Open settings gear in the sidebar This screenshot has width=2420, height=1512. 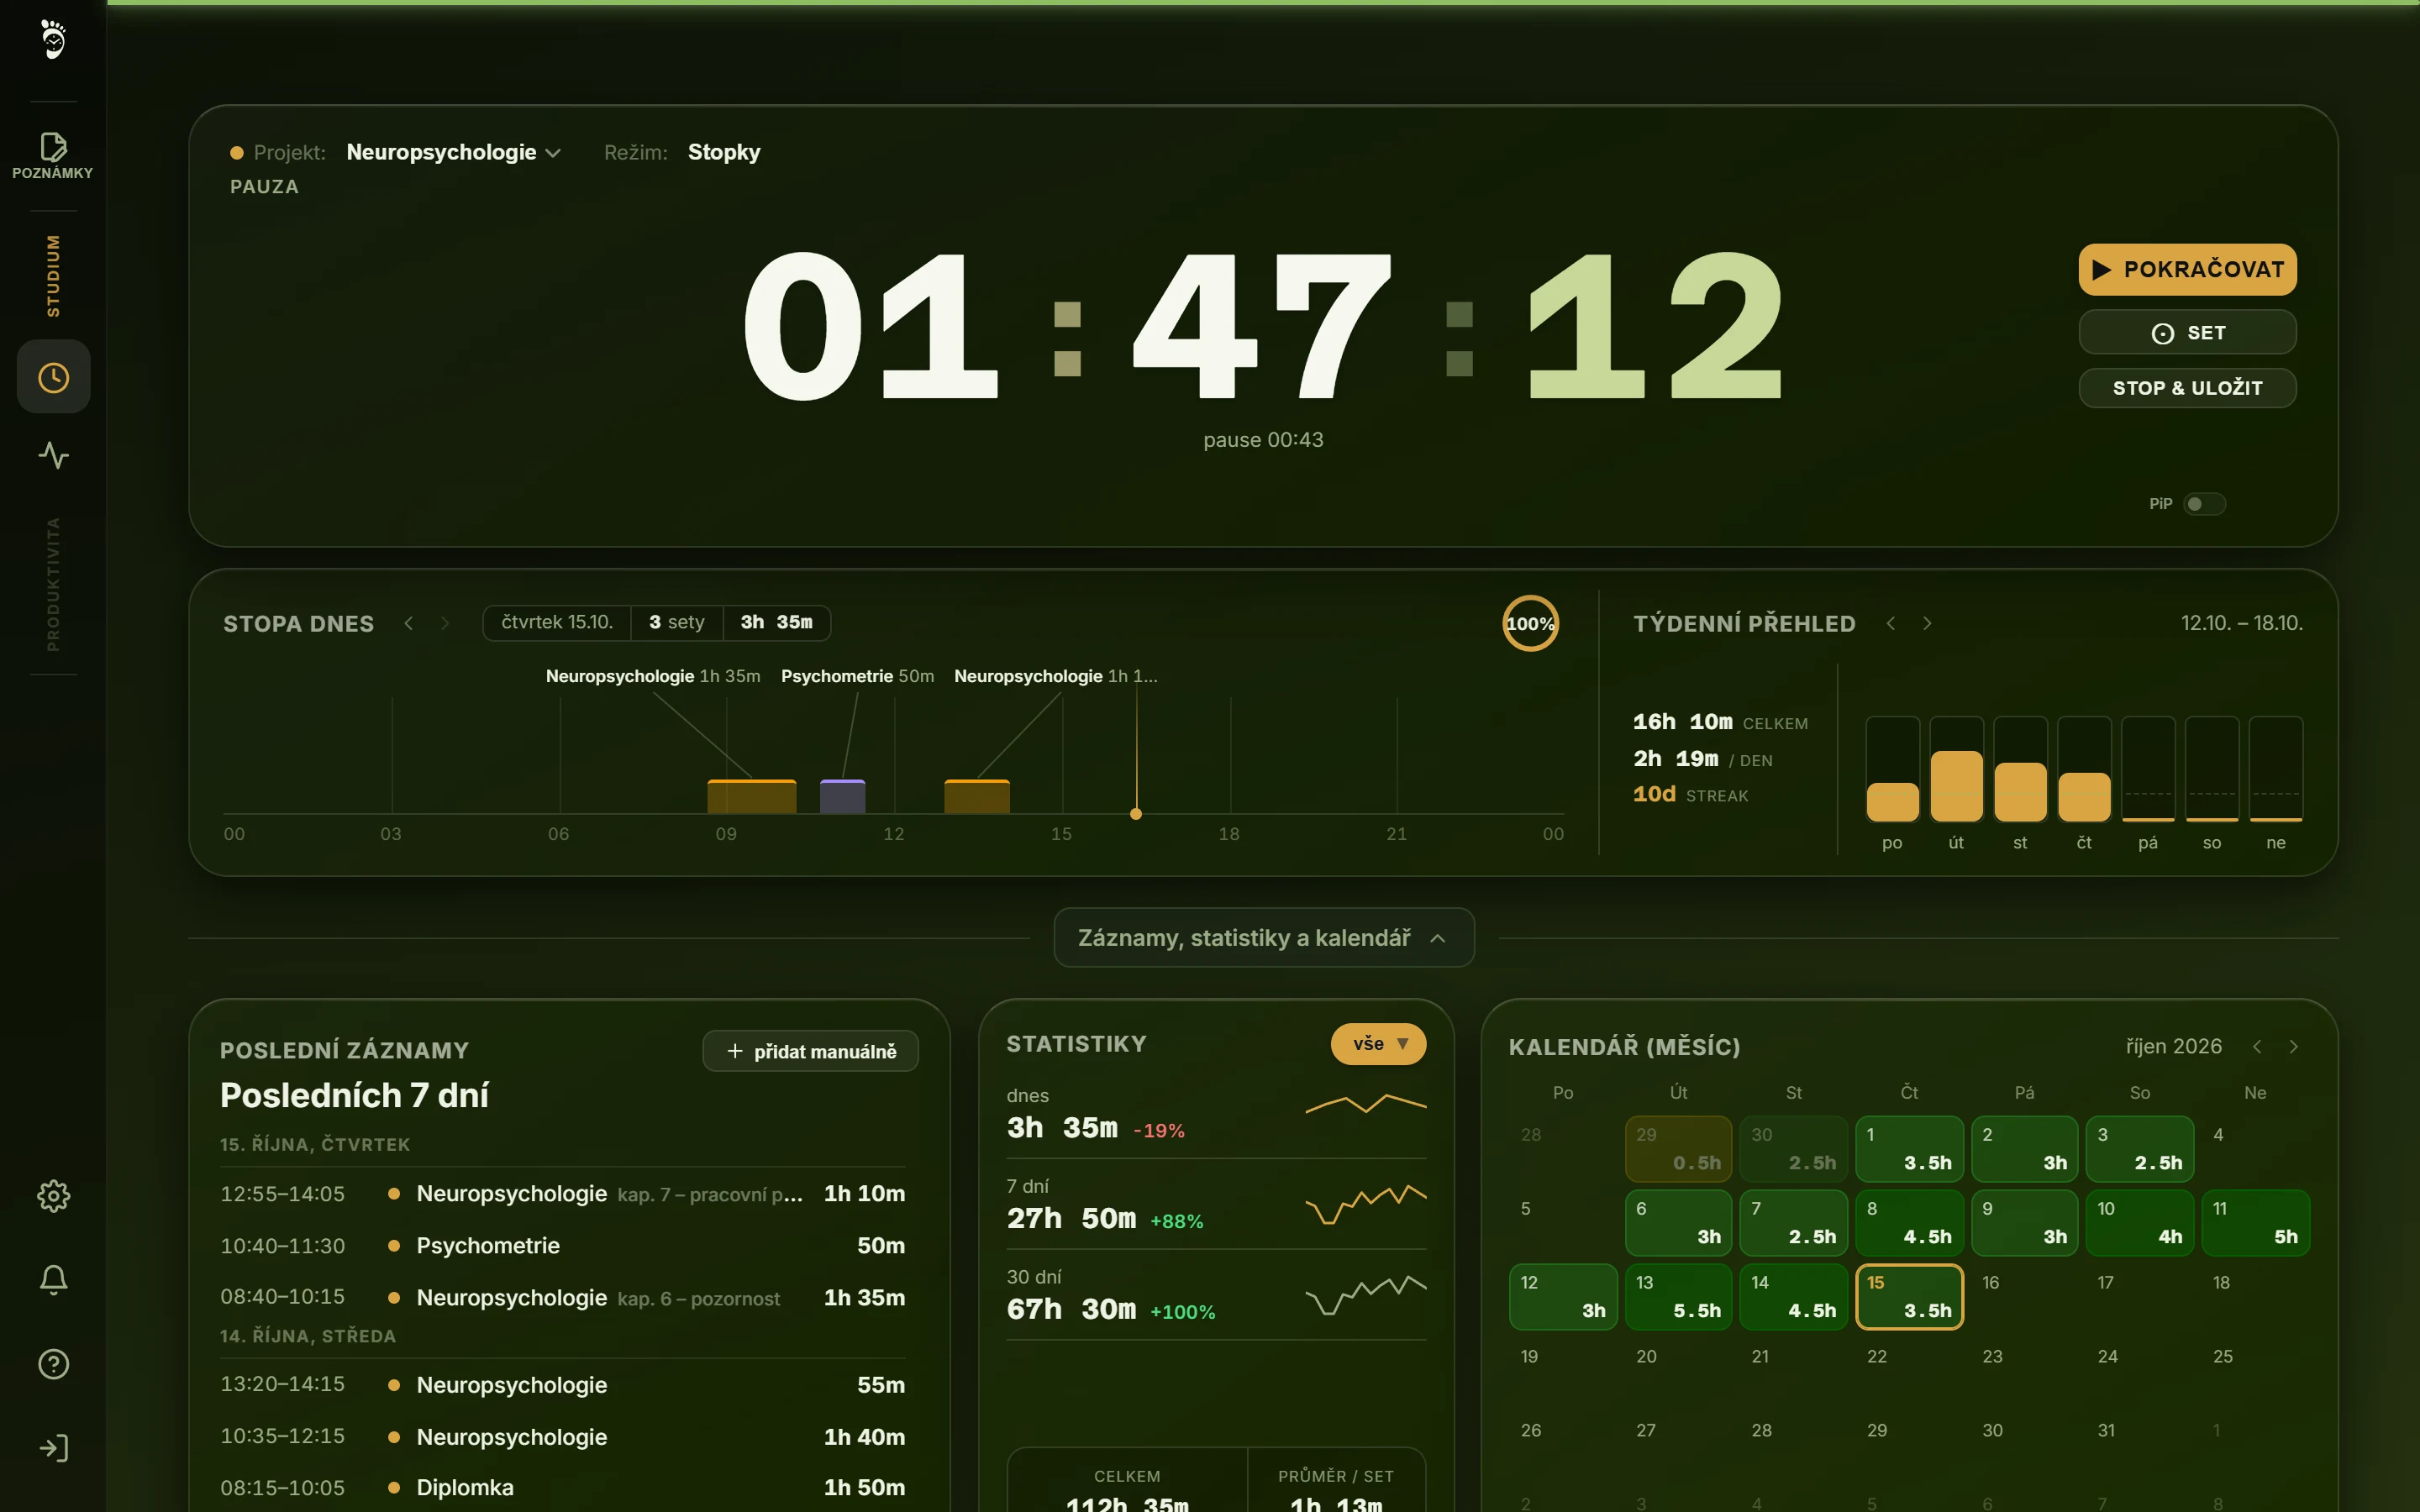[53, 1196]
